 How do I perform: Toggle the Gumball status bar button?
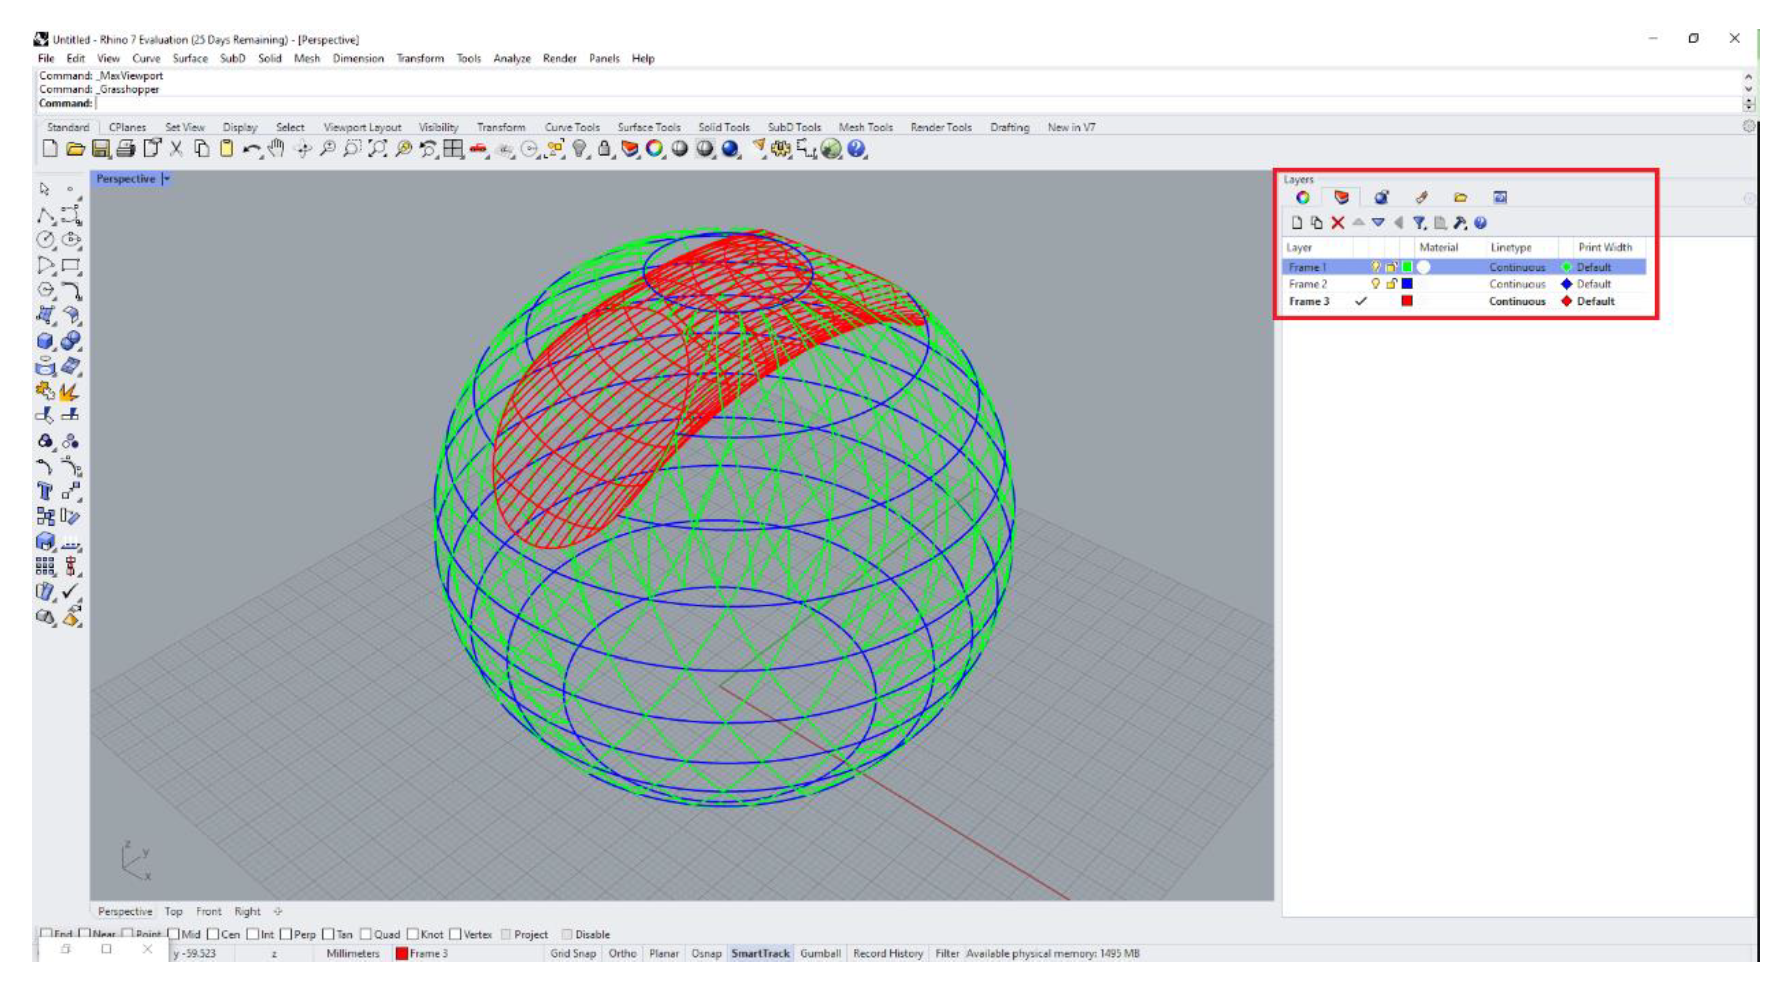coord(820,953)
